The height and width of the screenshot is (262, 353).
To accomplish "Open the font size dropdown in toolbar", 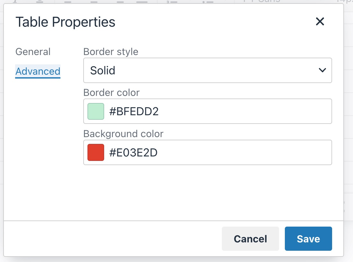I will click(x=344, y=1).
